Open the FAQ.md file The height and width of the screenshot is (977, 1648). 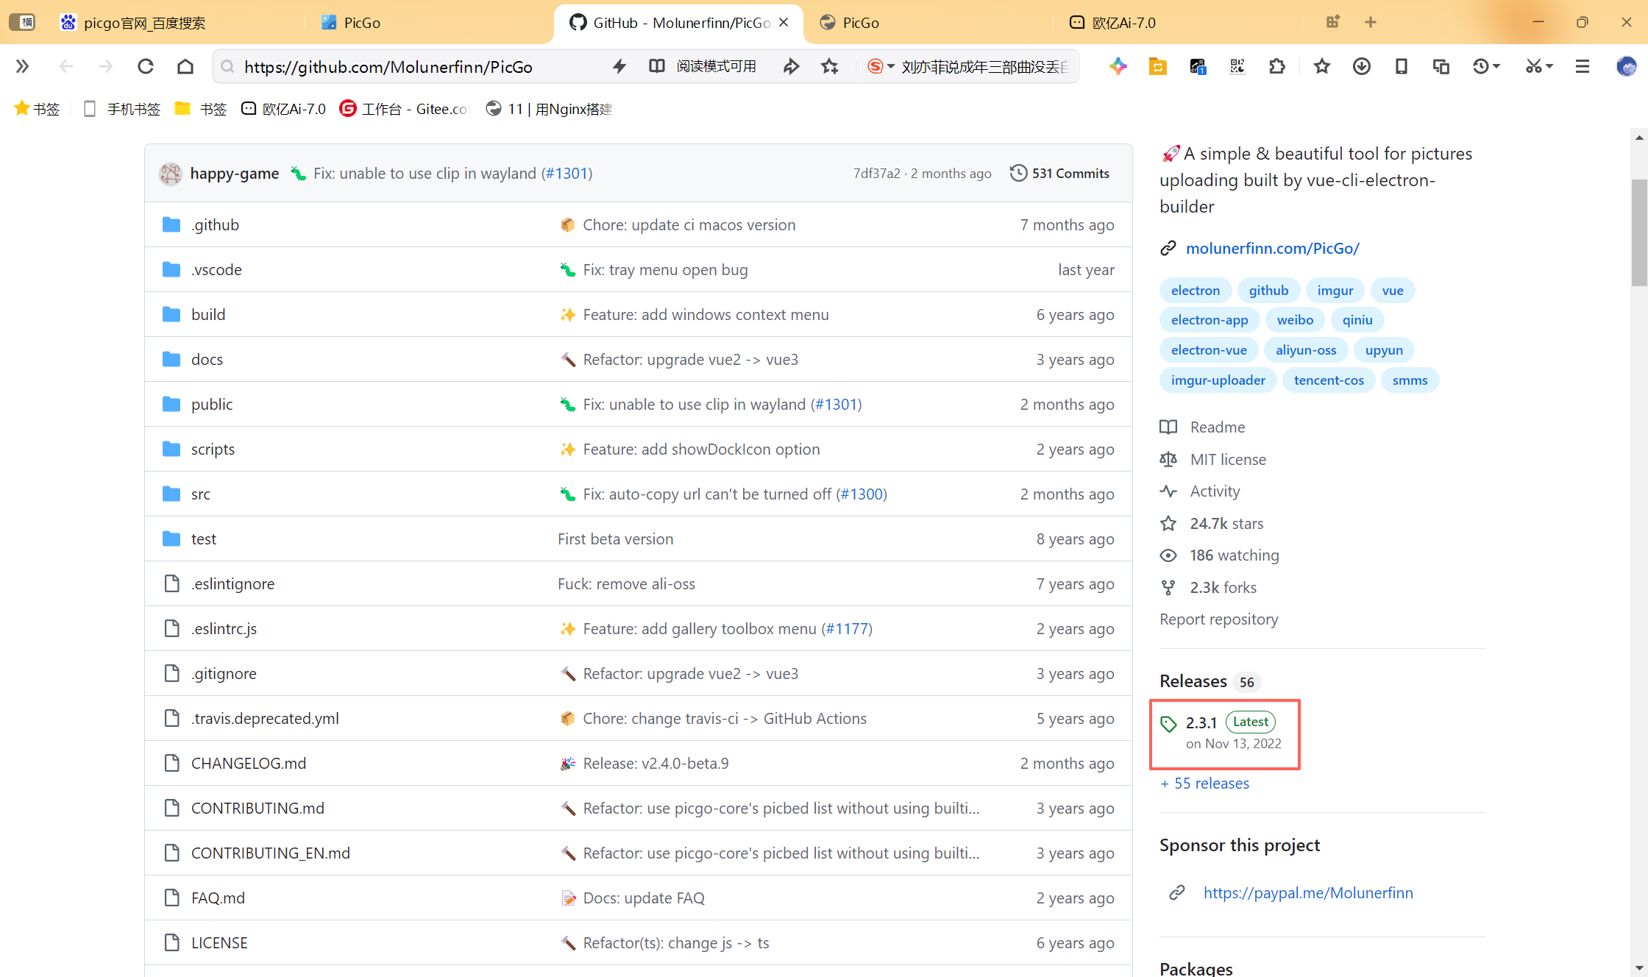[218, 898]
